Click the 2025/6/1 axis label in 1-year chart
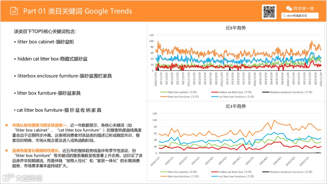 [x=236, y=161]
